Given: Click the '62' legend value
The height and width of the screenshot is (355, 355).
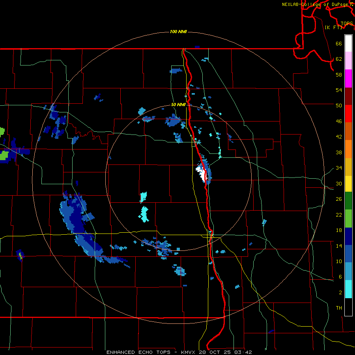Looking at the screenshot, I should click(339, 59).
